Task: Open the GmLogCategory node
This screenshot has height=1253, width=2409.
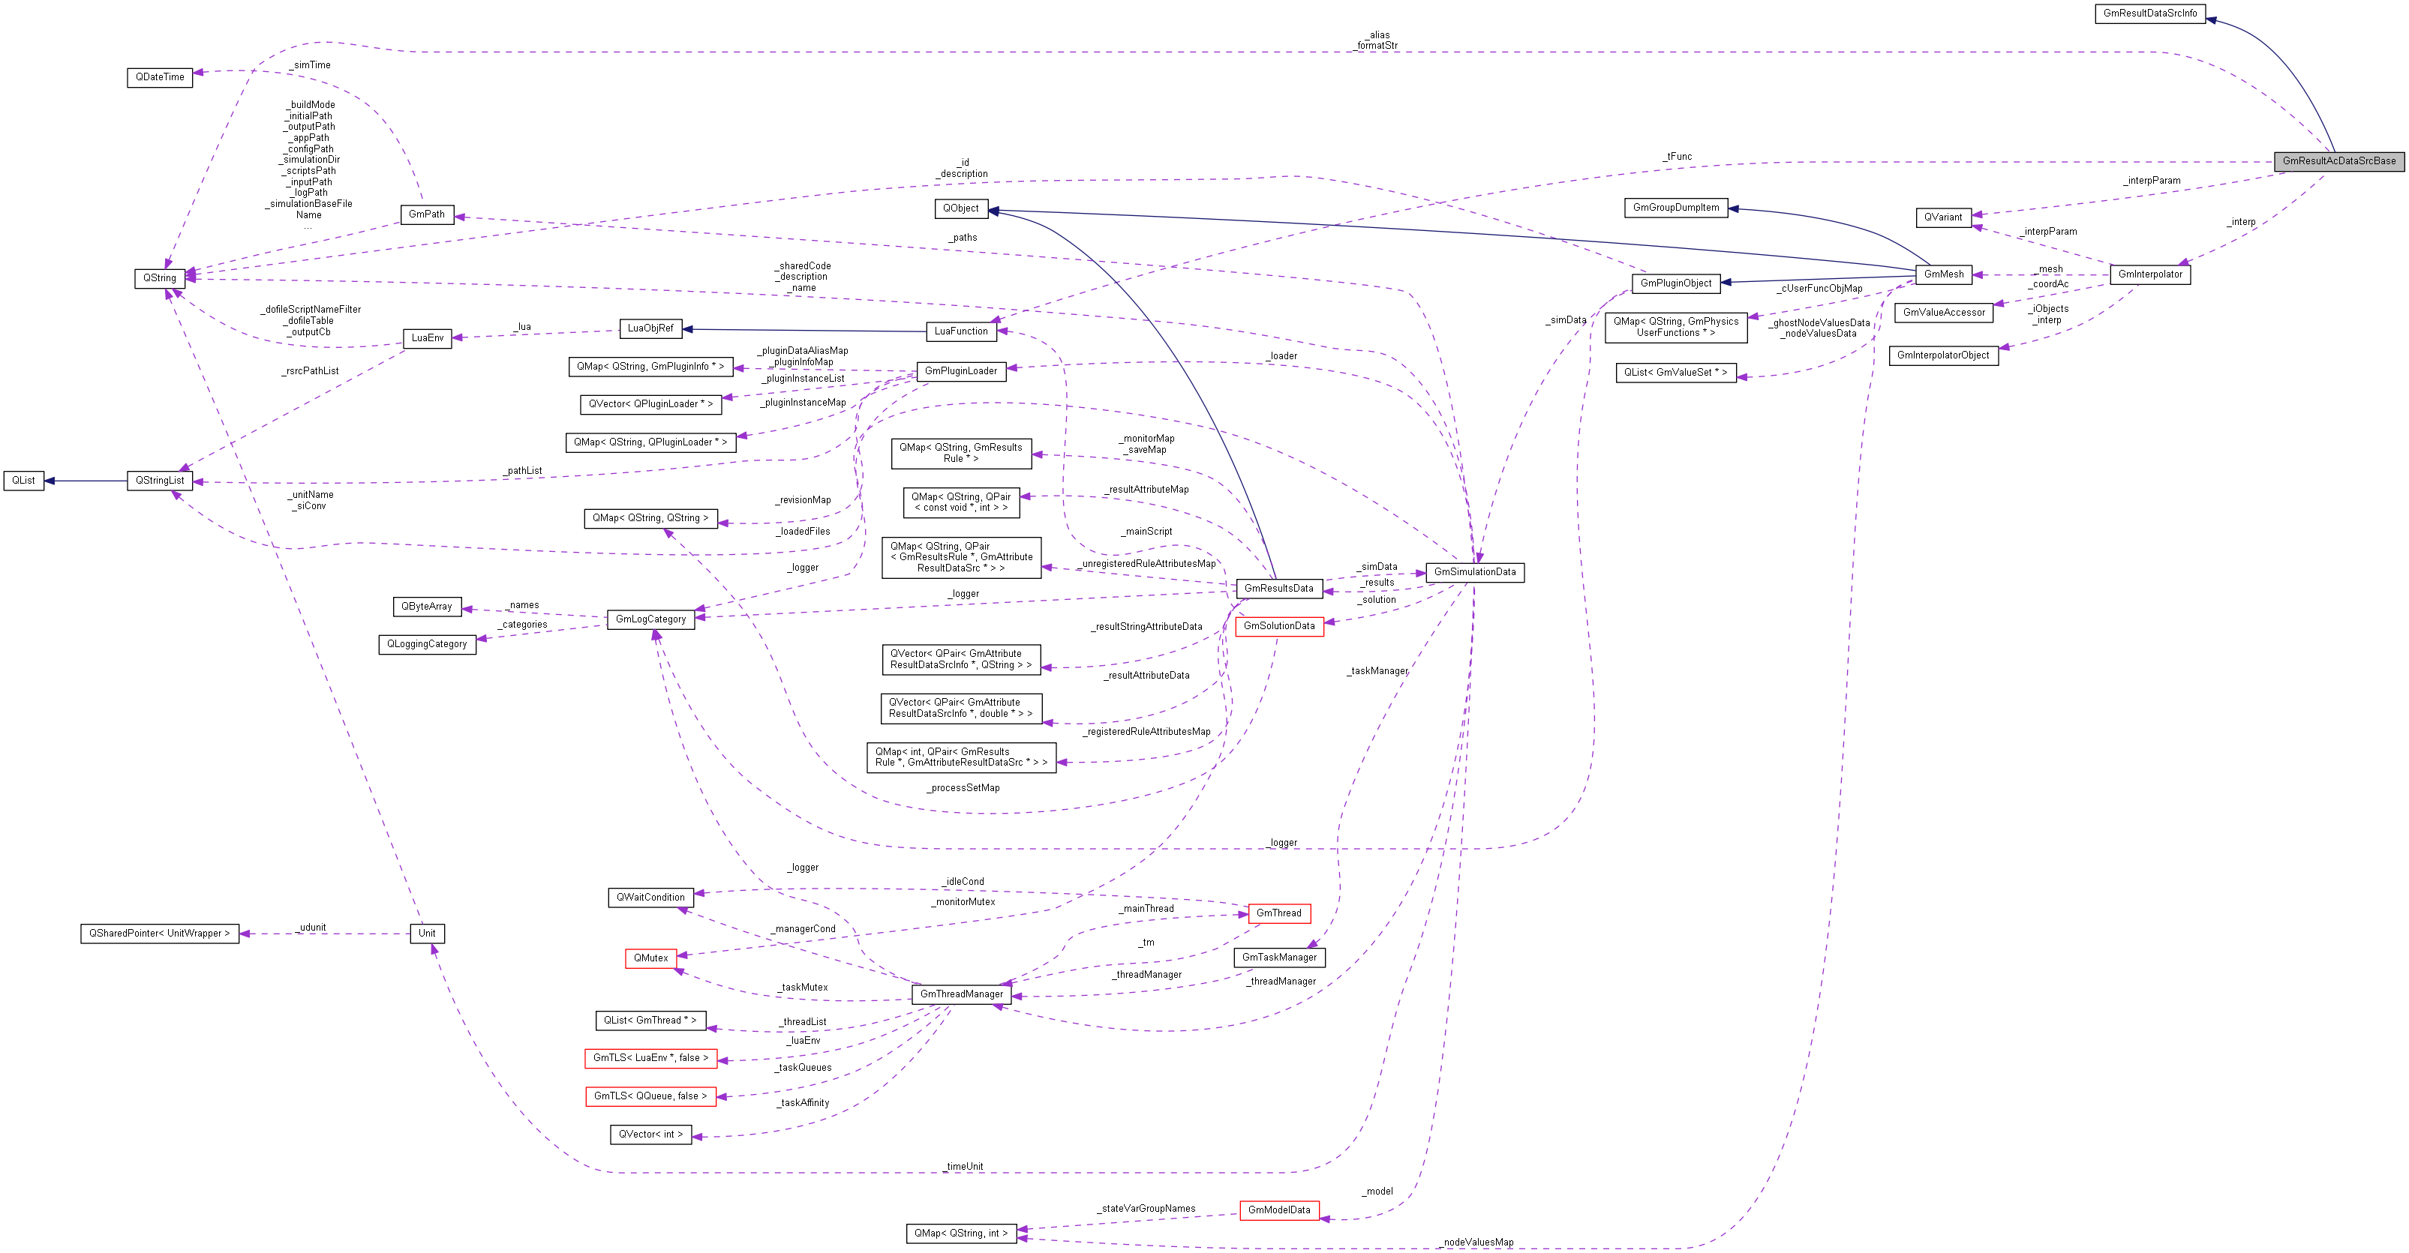Action: [x=650, y=619]
